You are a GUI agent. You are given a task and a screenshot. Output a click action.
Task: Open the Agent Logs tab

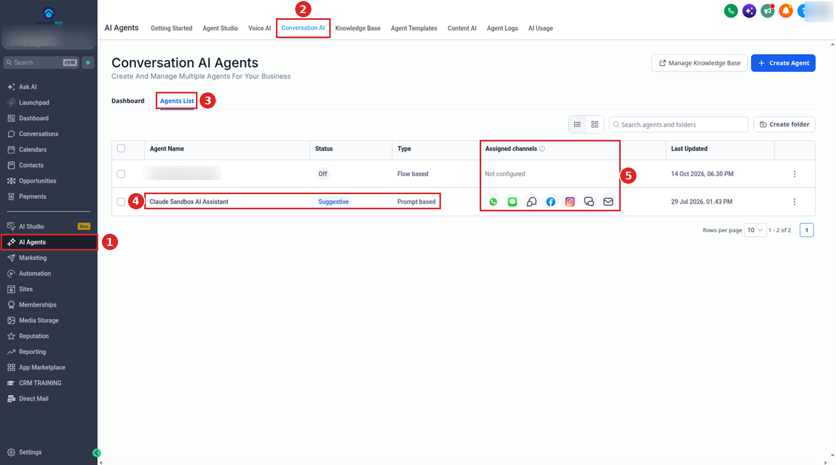coord(502,28)
